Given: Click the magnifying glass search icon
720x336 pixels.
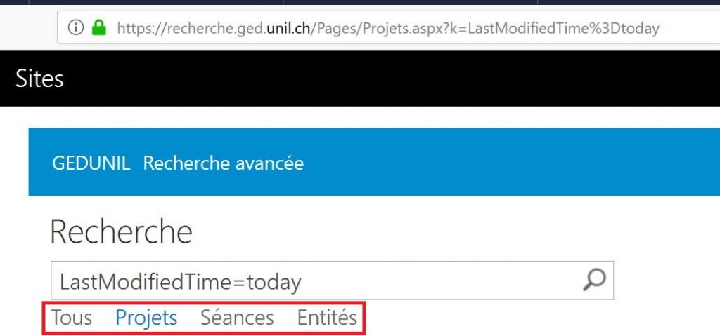Looking at the screenshot, I should tap(594, 281).
